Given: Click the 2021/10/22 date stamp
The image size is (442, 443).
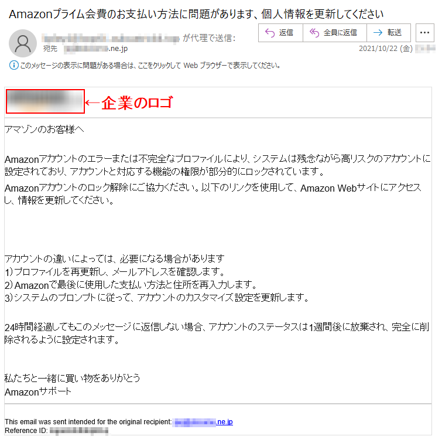Looking at the screenshot, I should 386,49.
